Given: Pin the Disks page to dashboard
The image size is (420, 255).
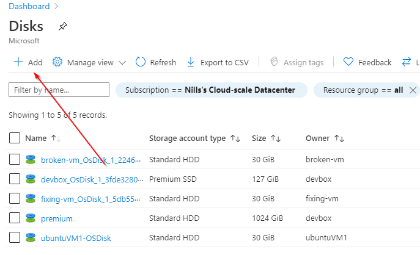Looking at the screenshot, I should pos(63,26).
